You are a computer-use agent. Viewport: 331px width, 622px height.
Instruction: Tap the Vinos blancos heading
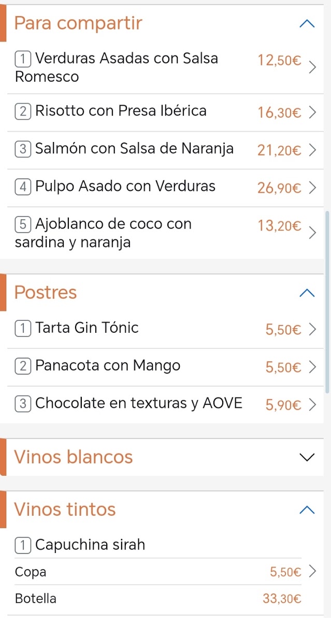pos(74,457)
